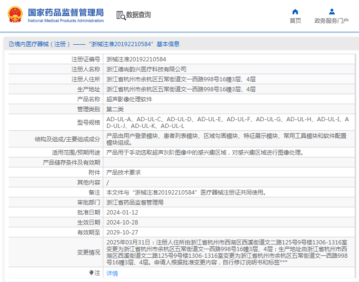Image resolution: width=359 pixels, height=282 pixels.
Task: Click the 产品技术要求 attachment value
Action: [124, 173]
